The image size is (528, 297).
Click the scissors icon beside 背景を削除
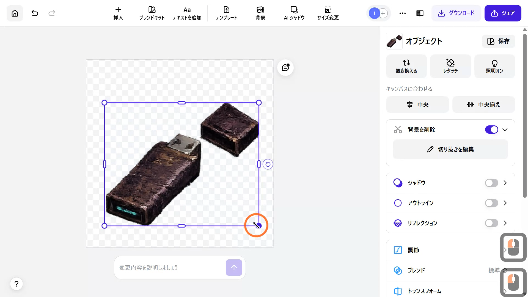point(398,130)
